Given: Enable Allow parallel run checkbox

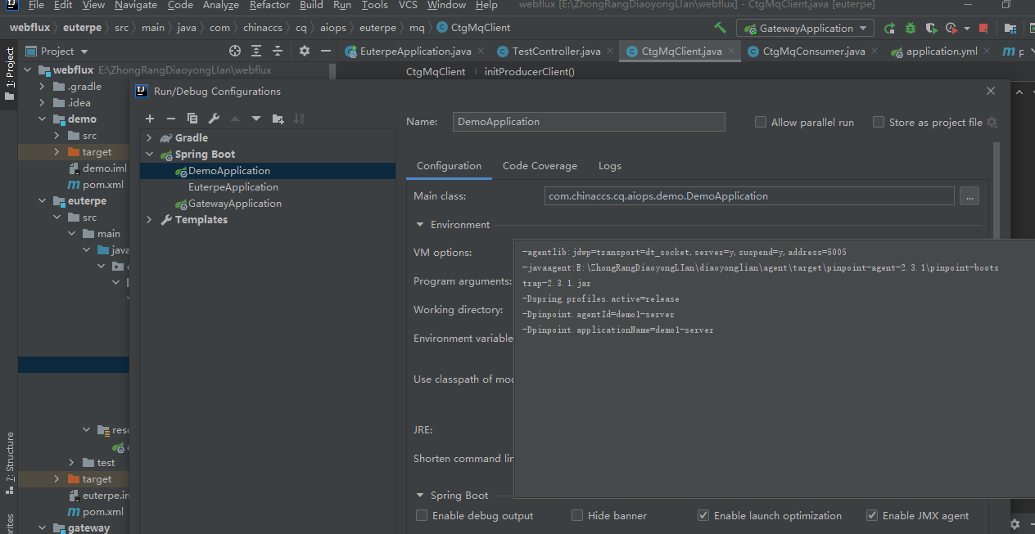Looking at the screenshot, I should click(761, 123).
